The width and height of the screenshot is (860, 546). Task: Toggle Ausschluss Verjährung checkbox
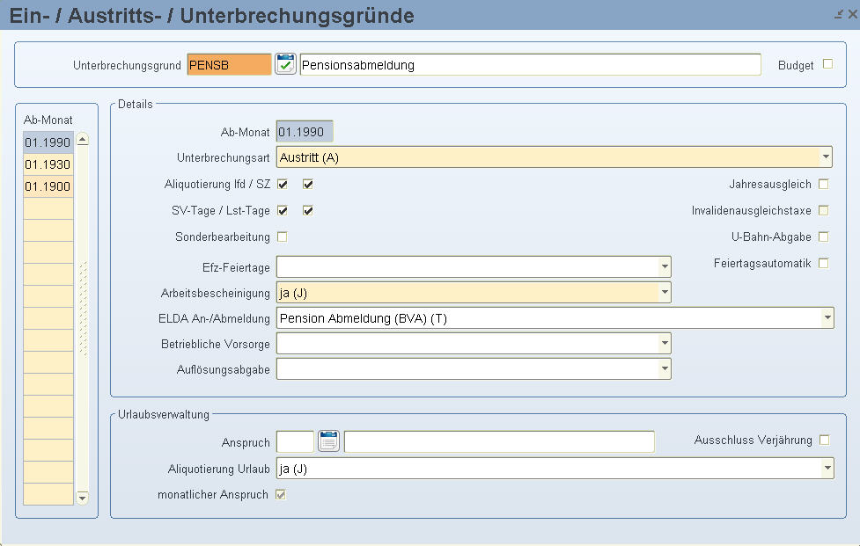(824, 440)
